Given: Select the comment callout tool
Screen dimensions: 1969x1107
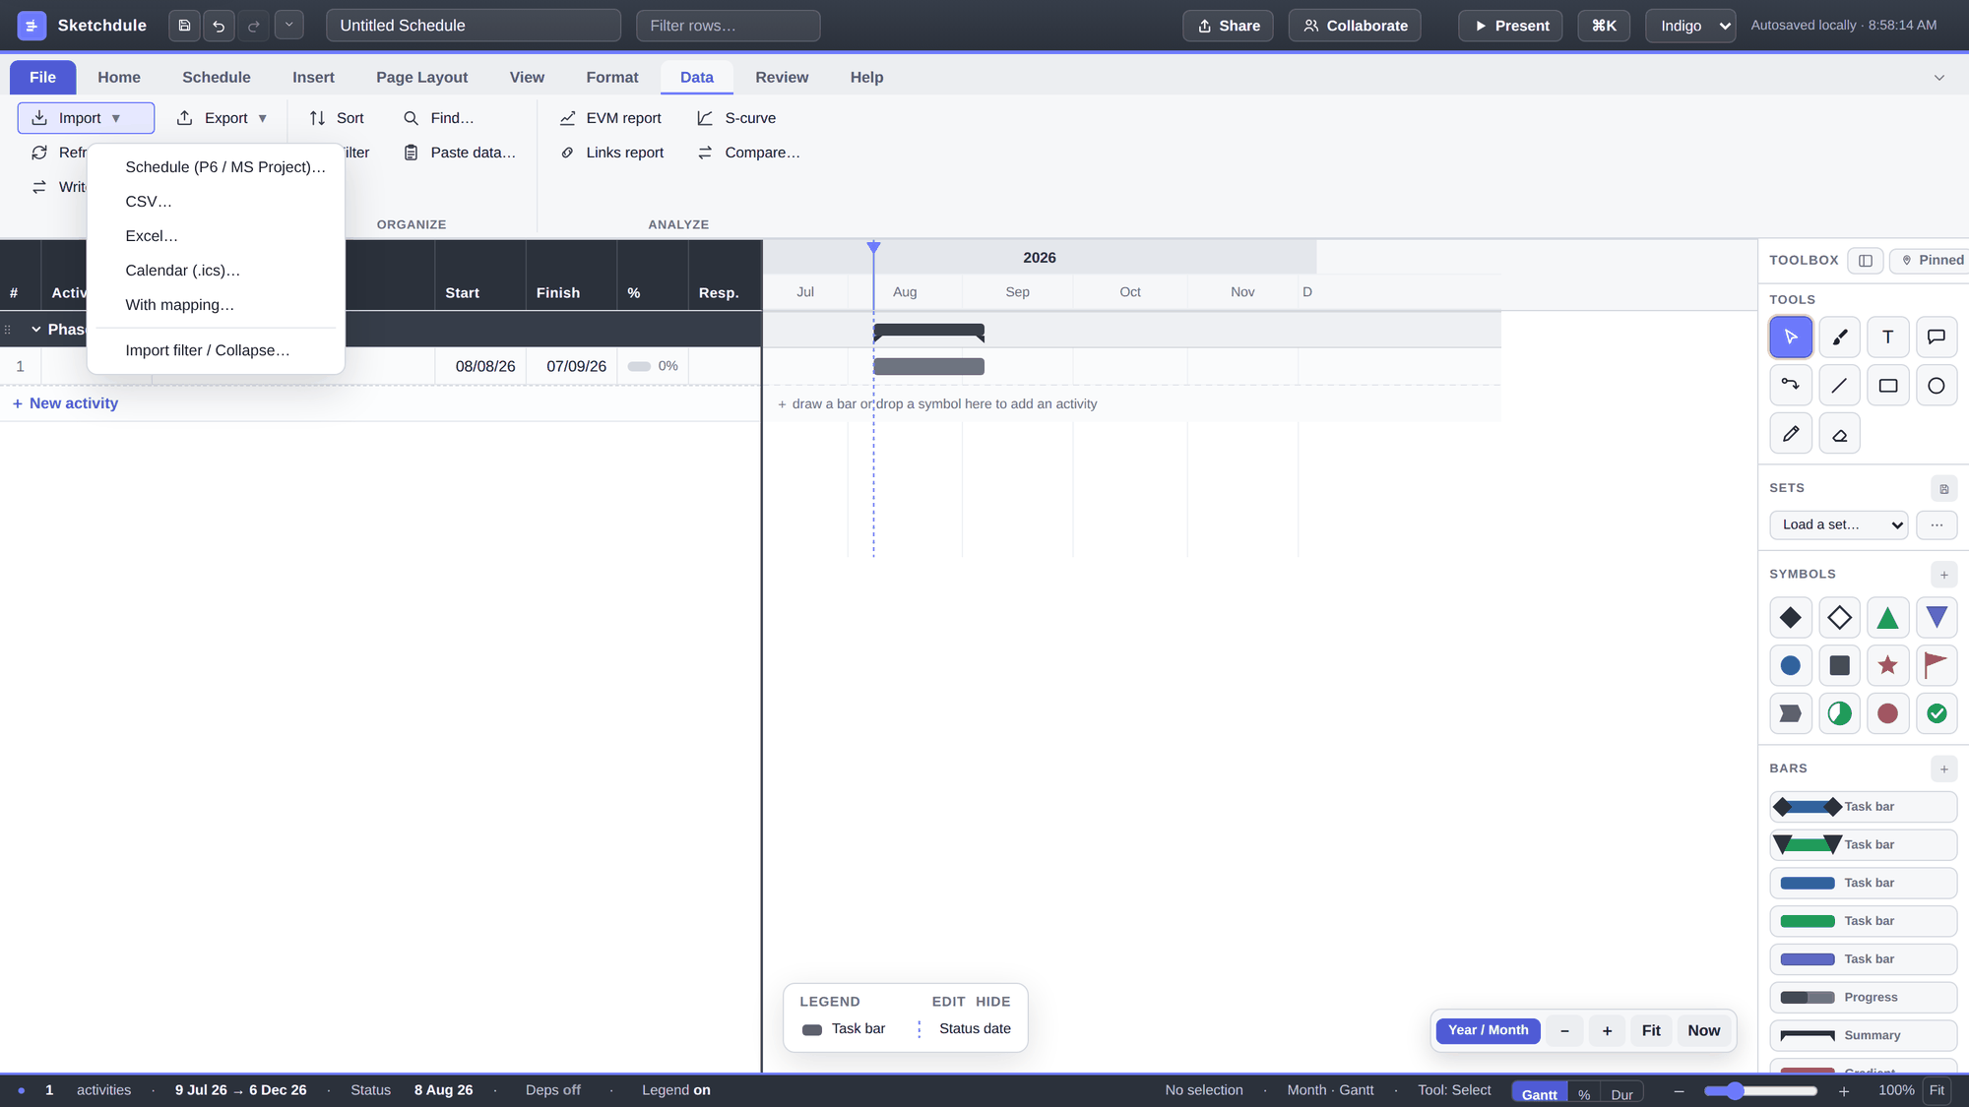Looking at the screenshot, I should point(1936,337).
